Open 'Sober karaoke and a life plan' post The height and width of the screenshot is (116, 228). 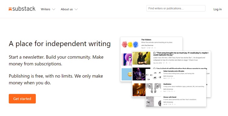pyautogui.click(x=174, y=71)
